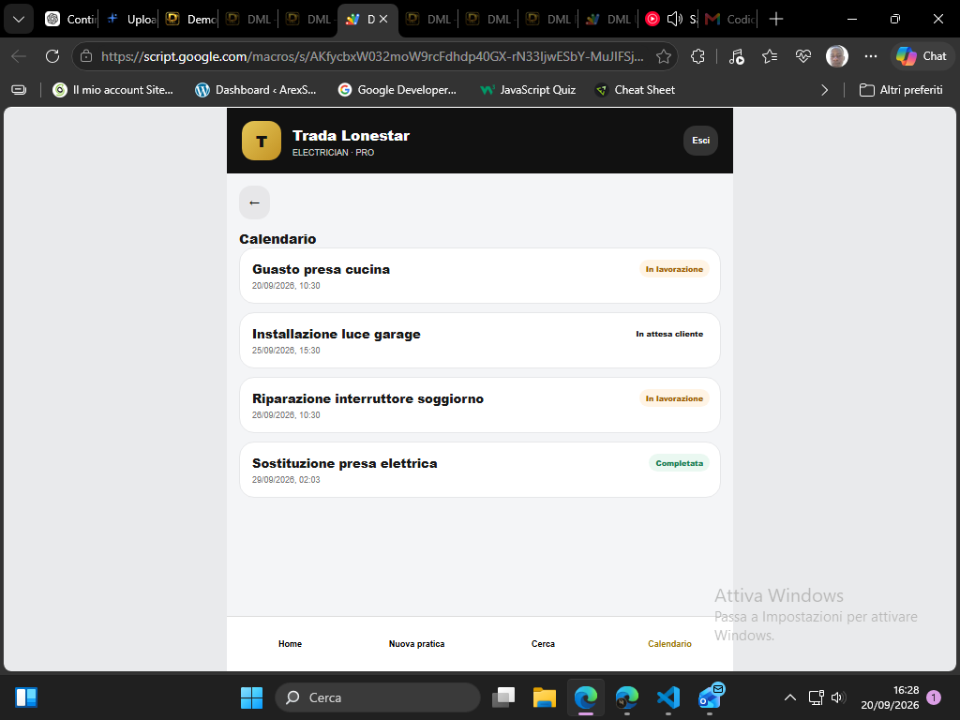The width and height of the screenshot is (960, 720).
Task: Open the browser settings ellipsis menu
Action: coord(871,56)
